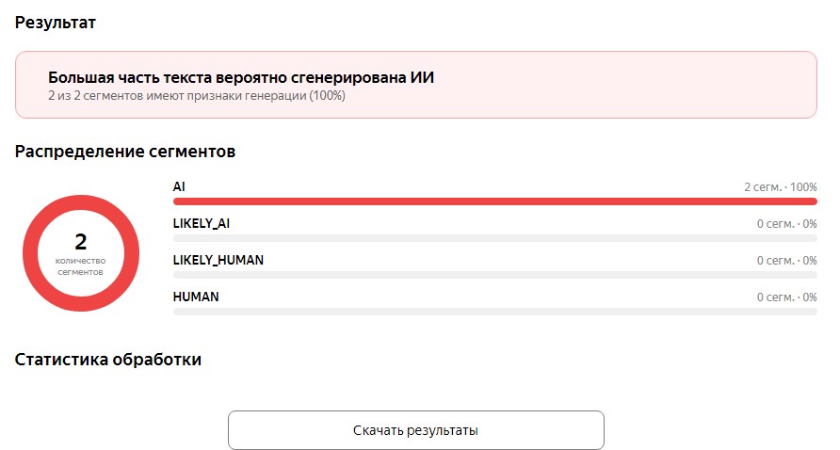Image resolution: width=840 pixels, height=450 pixels.
Task: Click the HUMAN 0 сегм. · 0% value
Action: 786,297
